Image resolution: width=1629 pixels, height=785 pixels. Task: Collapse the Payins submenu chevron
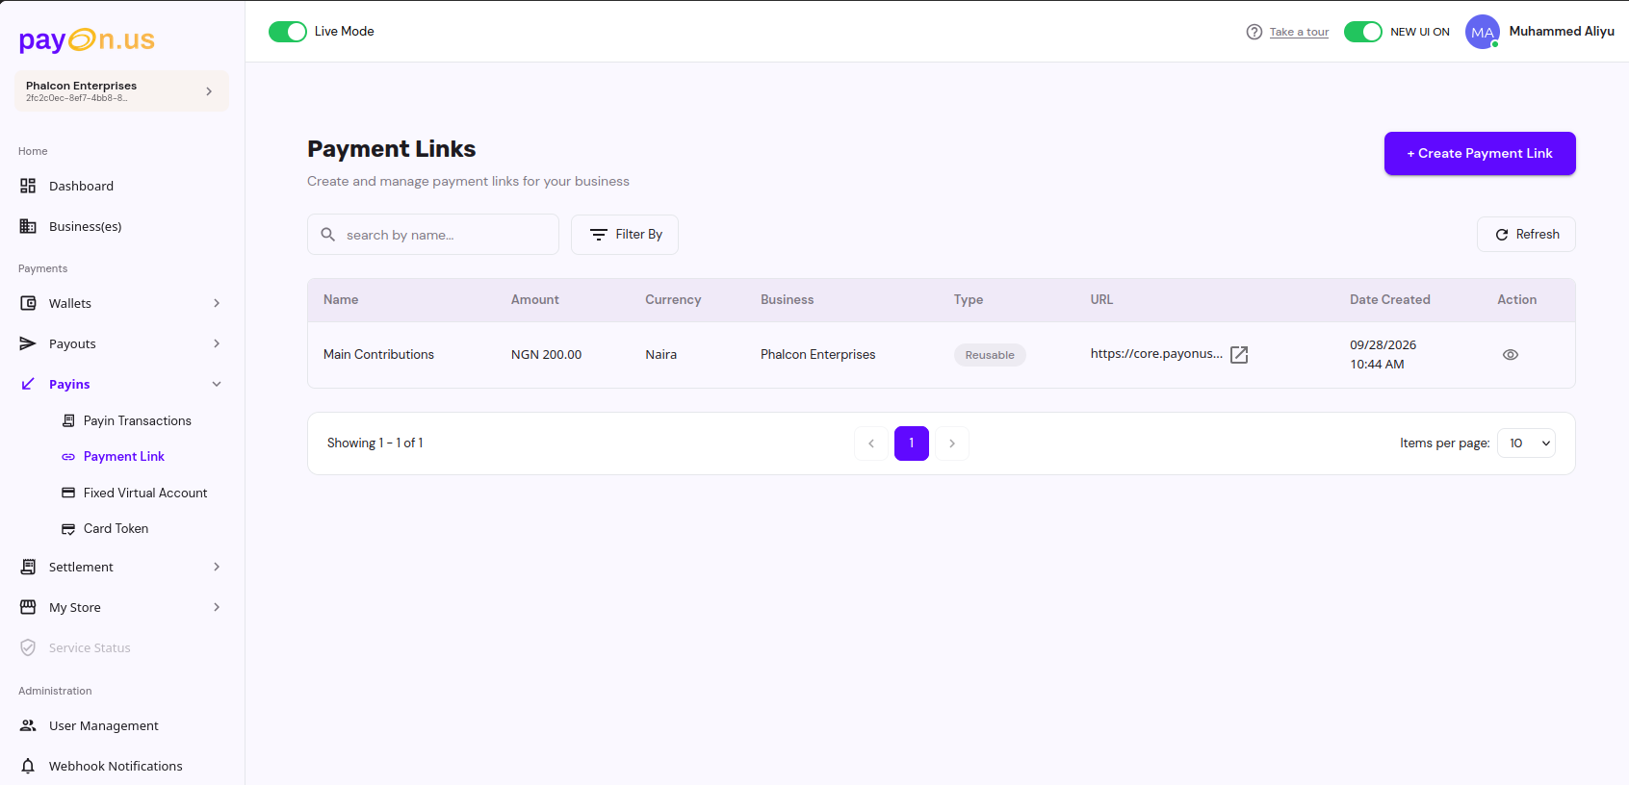217,384
